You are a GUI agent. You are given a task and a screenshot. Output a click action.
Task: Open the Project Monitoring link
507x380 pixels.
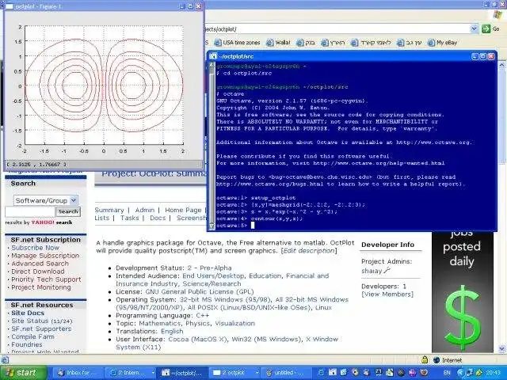(41, 287)
